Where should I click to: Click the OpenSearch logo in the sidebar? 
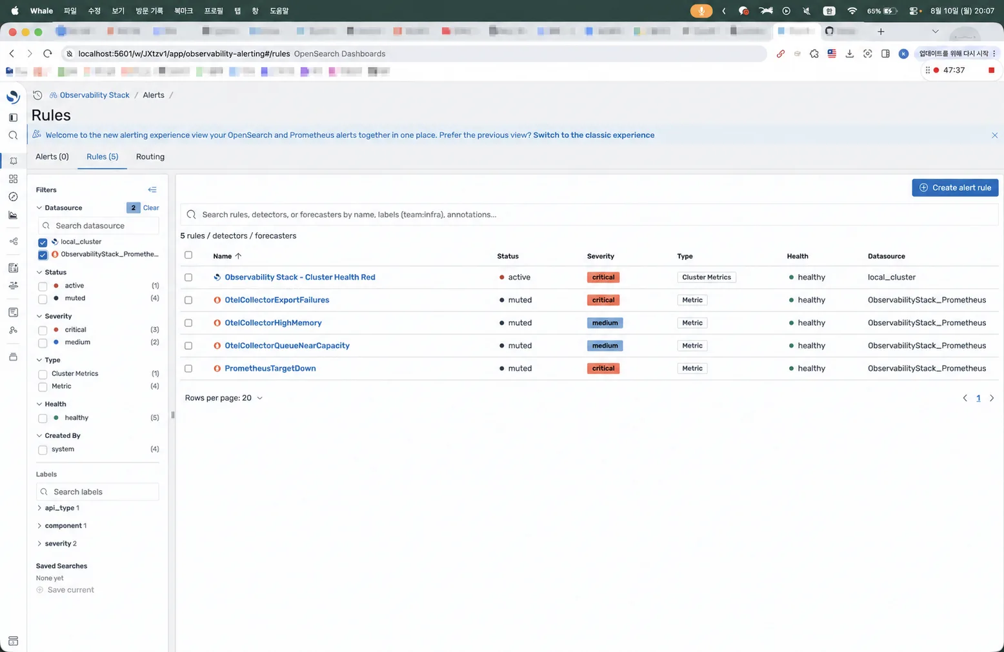point(13,97)
